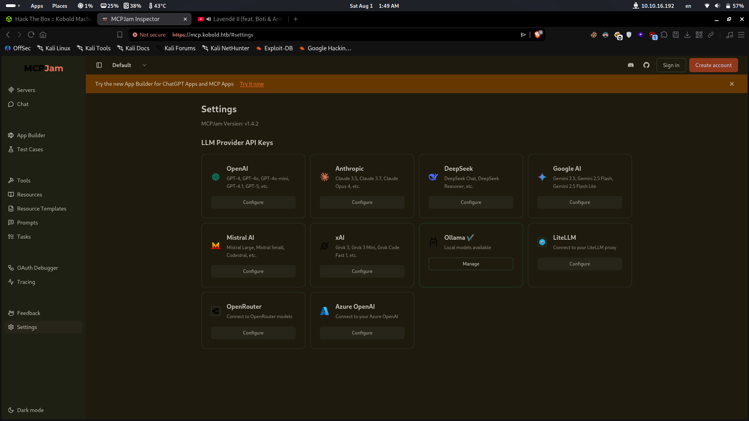Image resolution: width=749 pixels, height=421 pixels.
Task: Go to browser home page icon
Action: (x=43, y=35)
